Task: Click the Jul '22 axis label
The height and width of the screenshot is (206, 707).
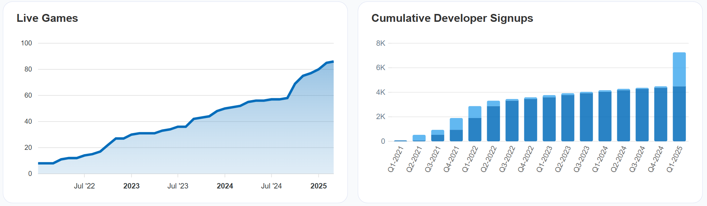Action: click(x=84, y=186)
